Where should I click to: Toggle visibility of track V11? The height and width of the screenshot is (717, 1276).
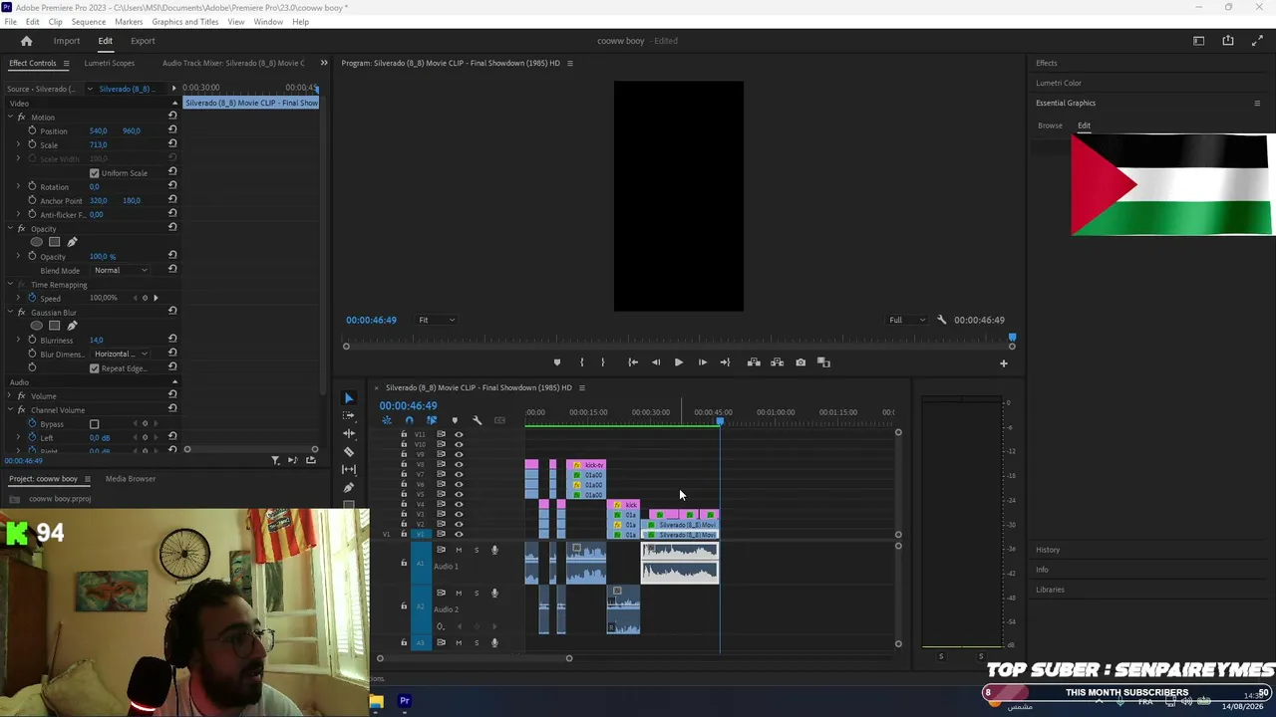point(459,434)
